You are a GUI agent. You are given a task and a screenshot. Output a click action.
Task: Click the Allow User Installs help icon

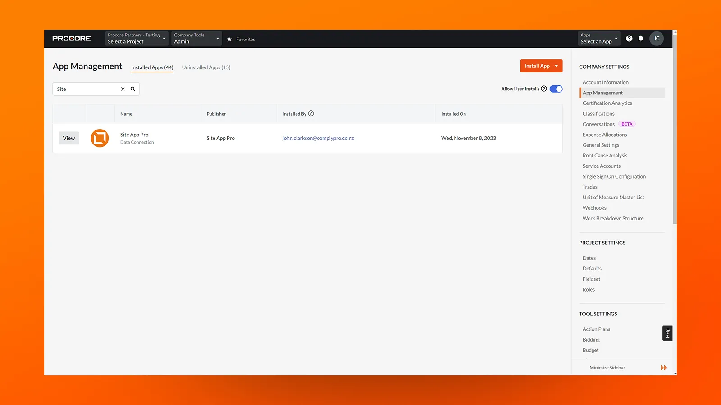544,89
